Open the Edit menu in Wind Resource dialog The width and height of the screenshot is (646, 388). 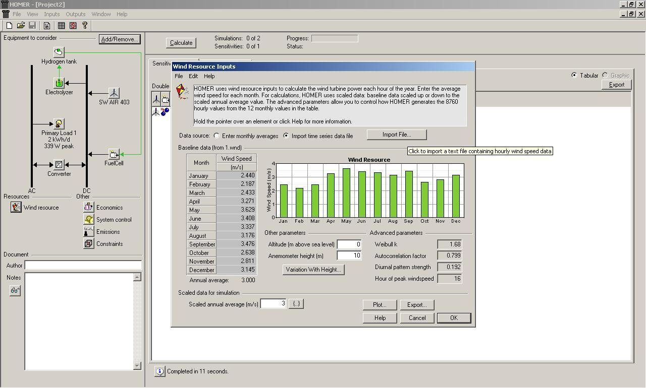tap(193, 76)
